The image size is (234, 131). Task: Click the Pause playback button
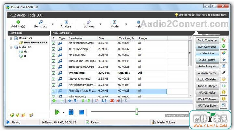coord(71,112)
